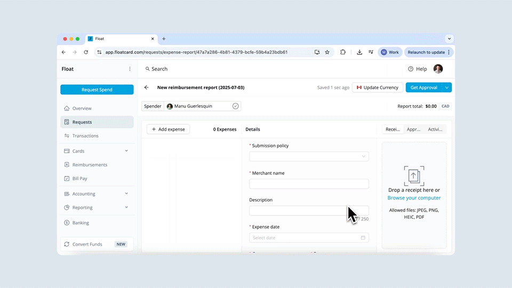Click the Convert Funds refresh icon
The height and width of the screenshot is (288, 512).
click(x=67, y=244)
